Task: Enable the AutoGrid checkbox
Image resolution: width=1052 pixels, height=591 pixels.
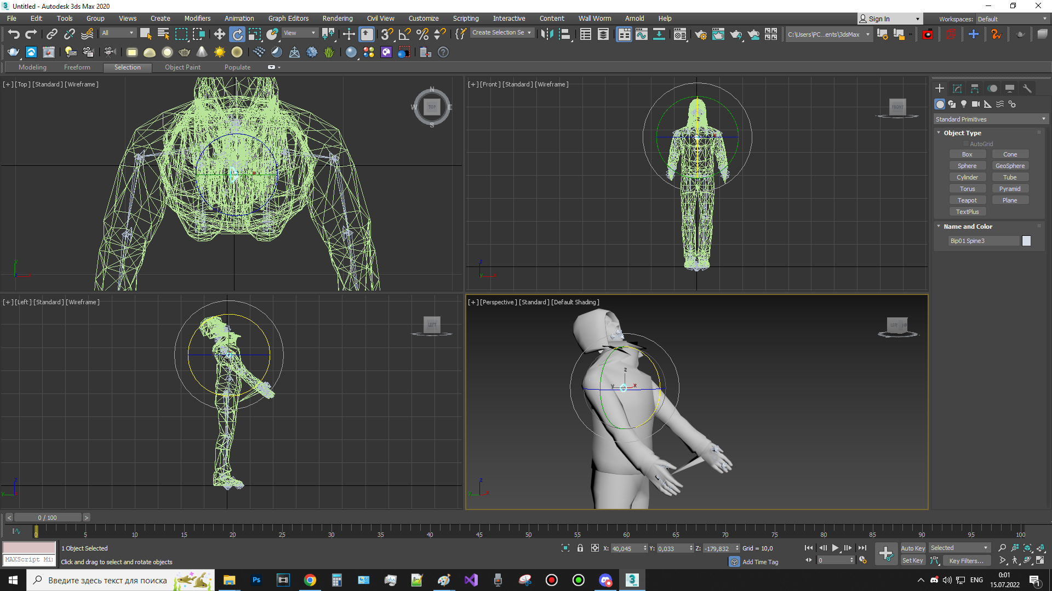Action: pos(966,144)
